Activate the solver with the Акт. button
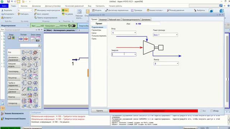230x129 pixels. 65,10
